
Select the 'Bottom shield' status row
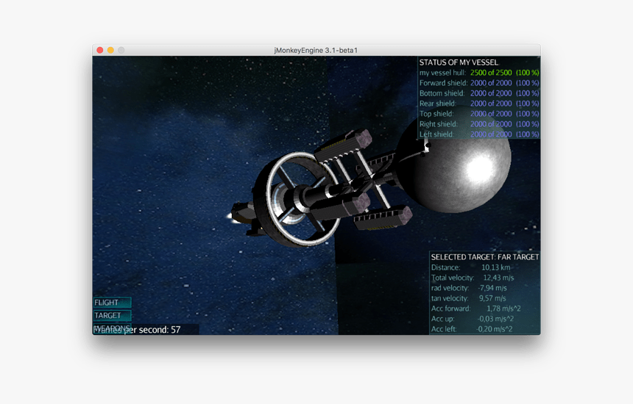479,93
